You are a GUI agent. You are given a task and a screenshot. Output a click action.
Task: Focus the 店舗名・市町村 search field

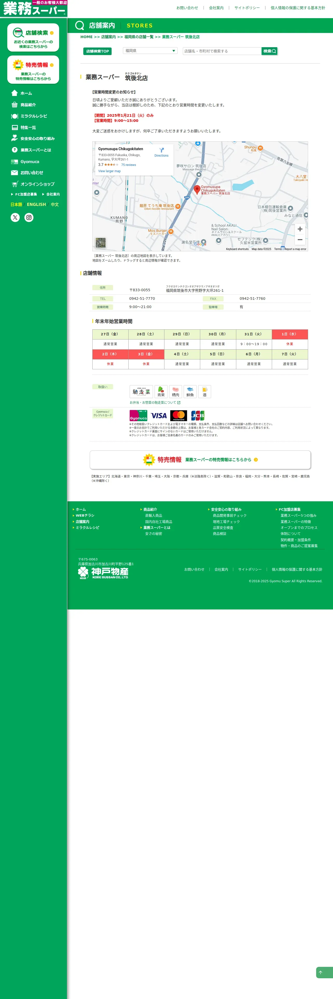[222, 51]
